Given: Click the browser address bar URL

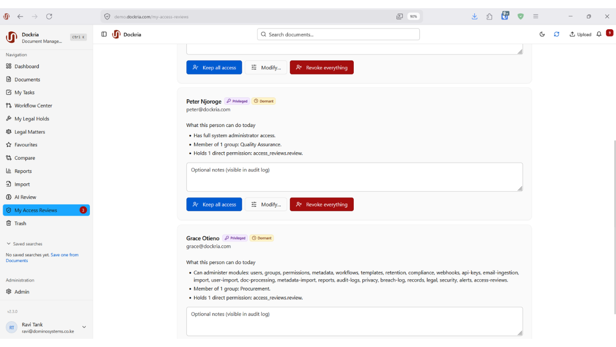Looking at the screenshot, I should pyautogui.click(x=151, y=16).
